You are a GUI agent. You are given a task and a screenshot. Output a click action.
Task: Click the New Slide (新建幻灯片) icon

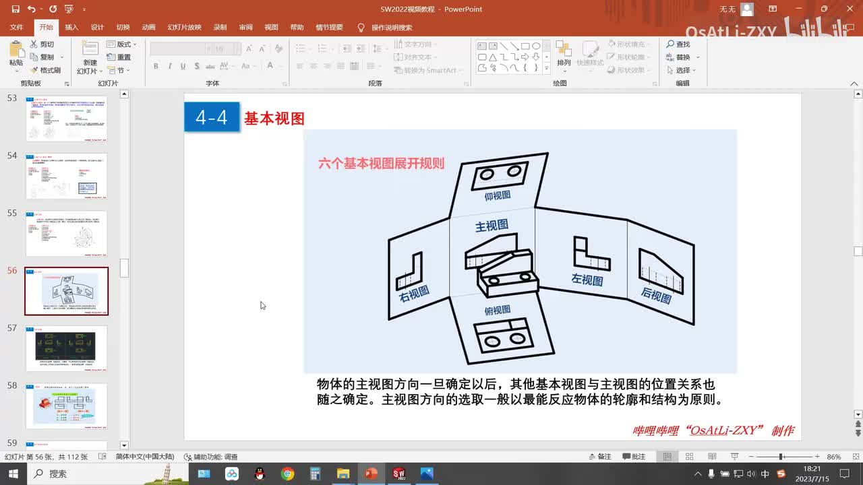90,48
